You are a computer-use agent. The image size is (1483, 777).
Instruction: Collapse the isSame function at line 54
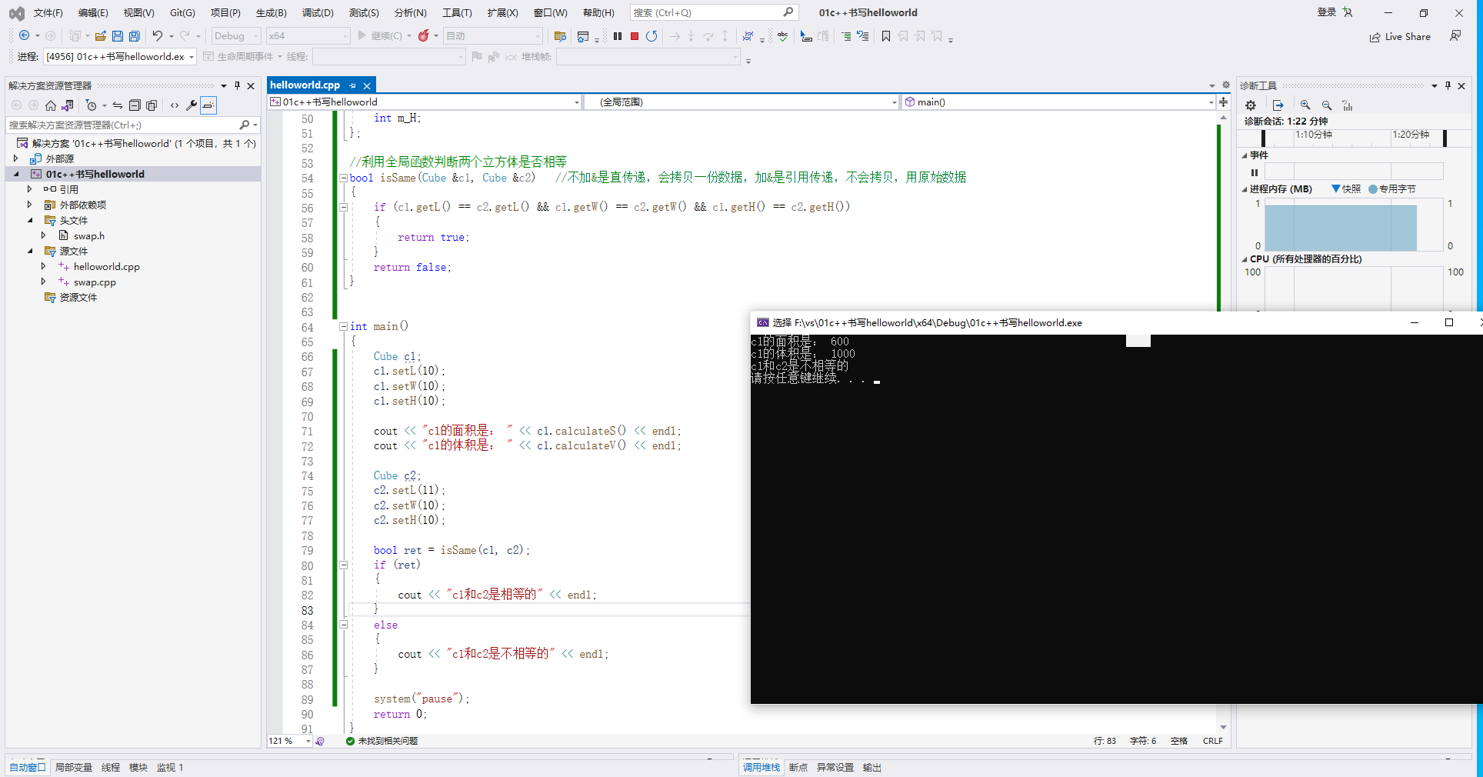click(x=344, y=178)
